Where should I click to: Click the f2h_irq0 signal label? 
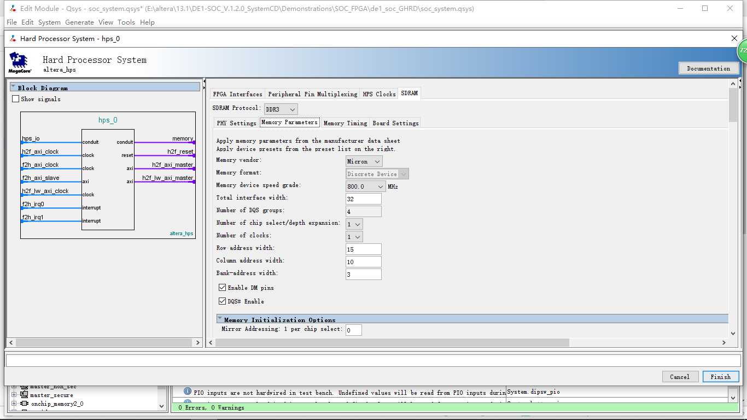(x=33, y=204)
